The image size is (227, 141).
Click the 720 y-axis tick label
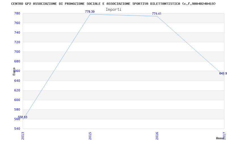[x=17, y=42]
